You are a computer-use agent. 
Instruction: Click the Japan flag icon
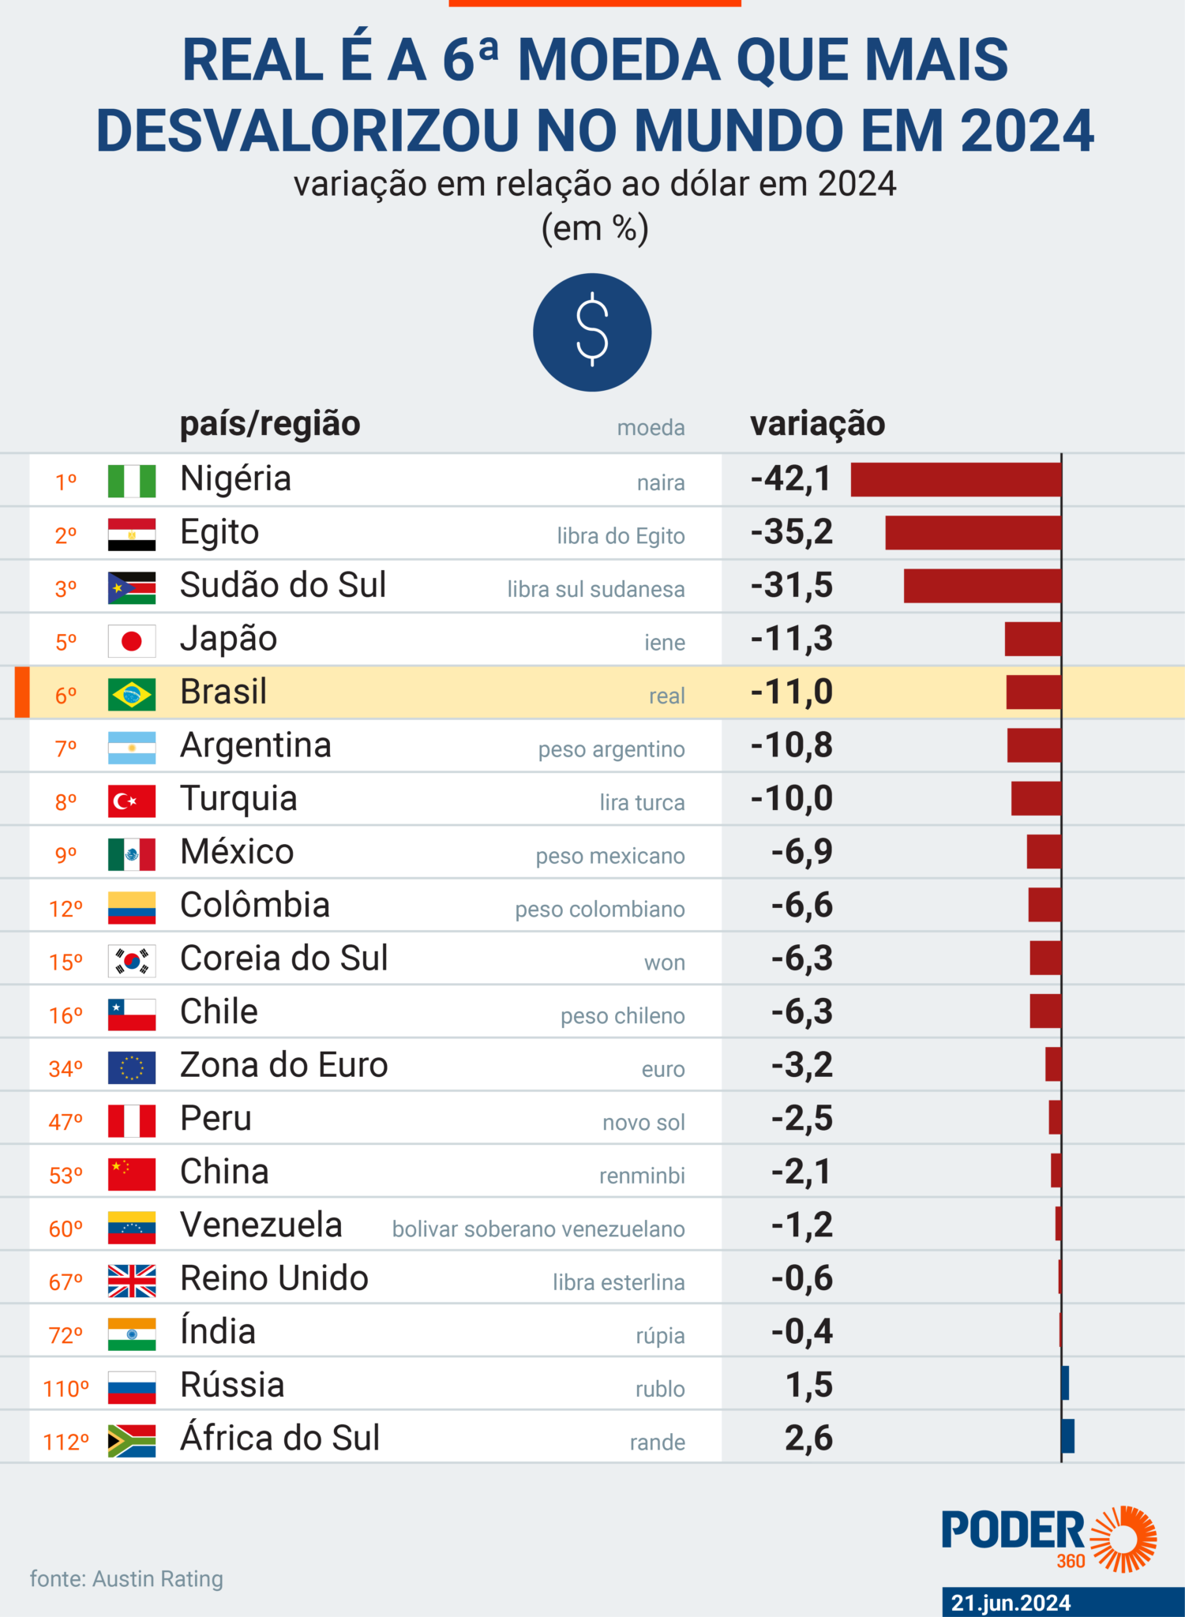tap(132, 641)
